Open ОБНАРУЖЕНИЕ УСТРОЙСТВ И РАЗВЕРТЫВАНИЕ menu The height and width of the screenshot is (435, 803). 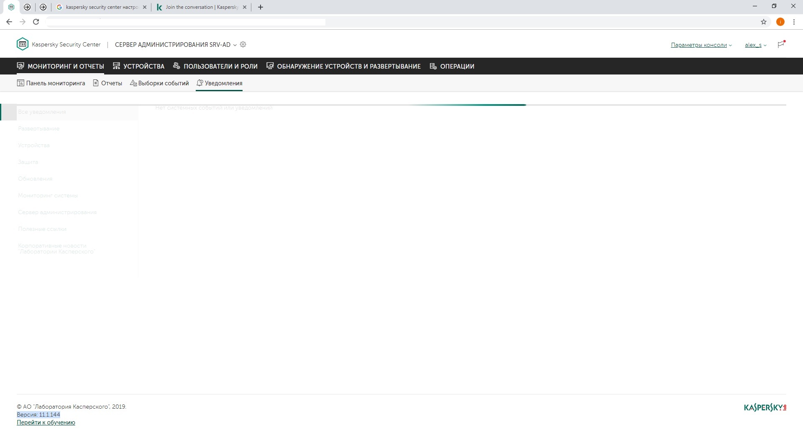pyautogui.click(x=344, y=66)
